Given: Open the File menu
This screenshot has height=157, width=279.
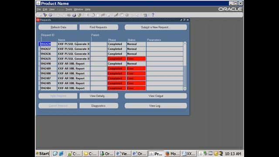Looking at the screenshot, I should 39,10.
